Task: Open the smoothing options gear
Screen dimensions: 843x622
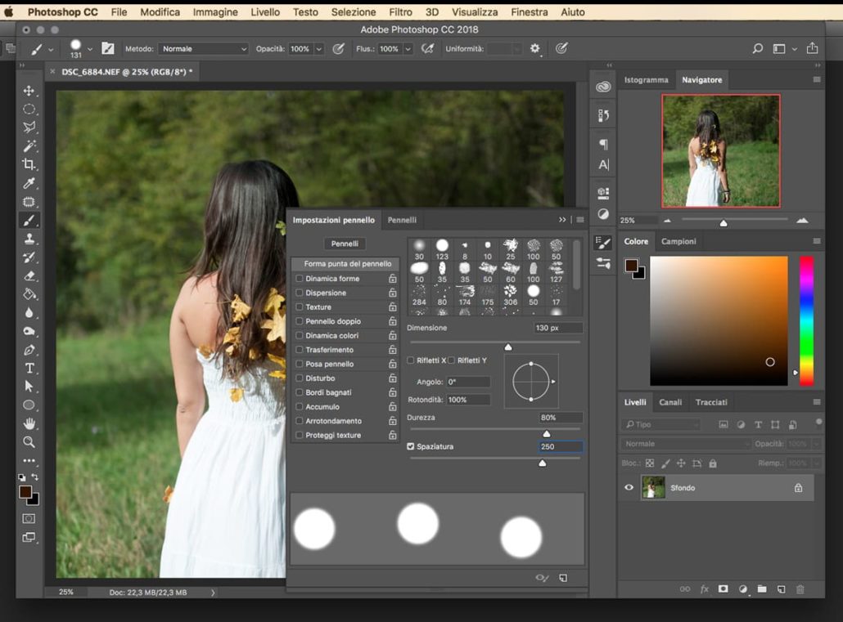Action: click(534, 48)
